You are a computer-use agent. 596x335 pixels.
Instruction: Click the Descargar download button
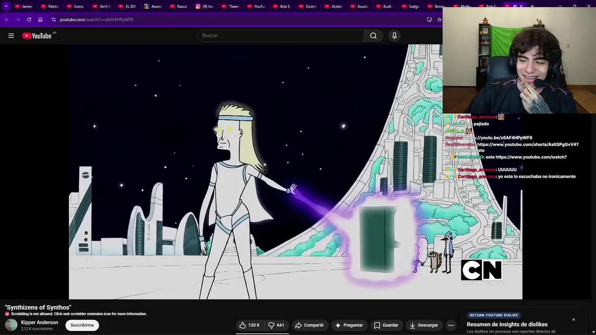coord(424,325)
